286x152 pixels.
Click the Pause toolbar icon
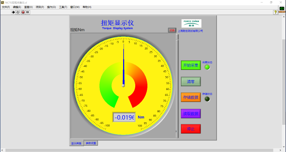click(x=28, y=12)
